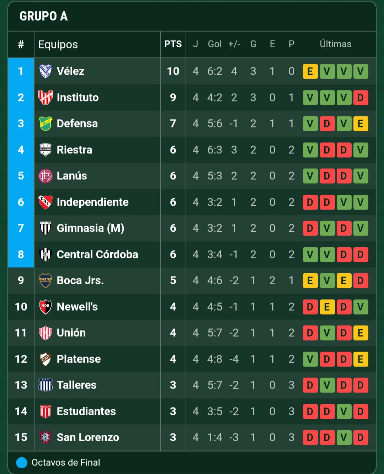Select the Talleres striped crest icon
Image resolution: width=384 pixels, height=474 pixels.
point(46,385)
